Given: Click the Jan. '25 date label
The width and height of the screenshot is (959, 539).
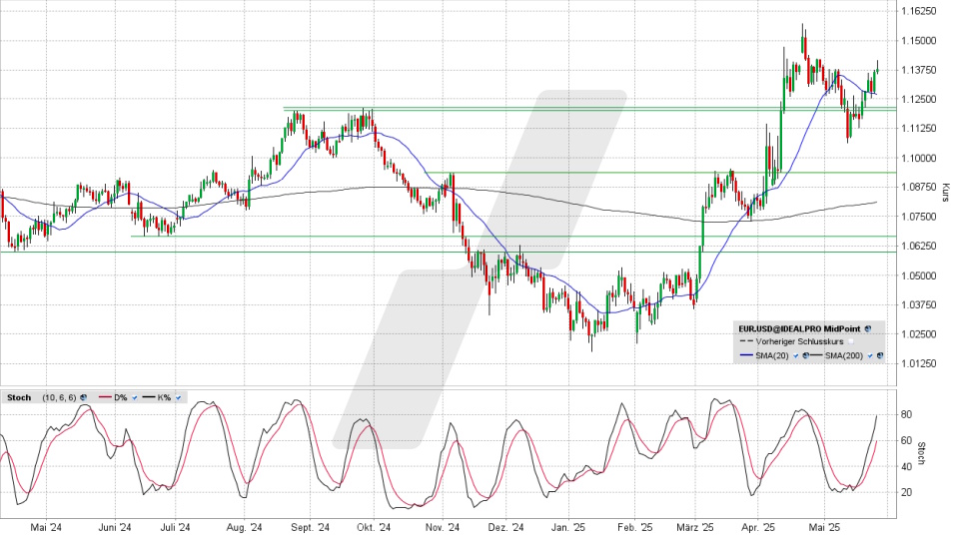Looking at the screenshot, I should (568, 527).
